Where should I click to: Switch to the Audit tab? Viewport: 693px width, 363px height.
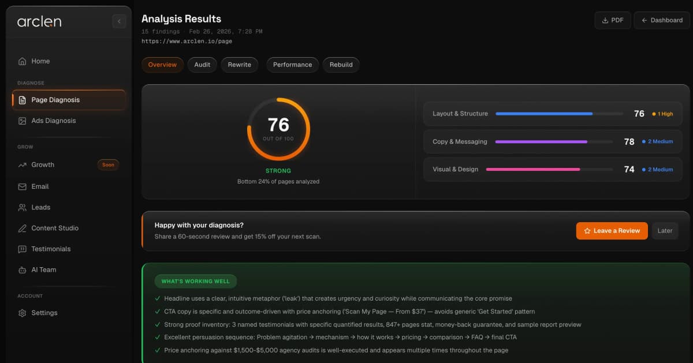pyautogui.click(x=202, y=65)
